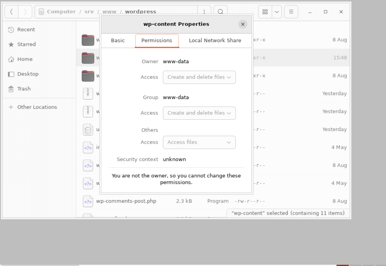Go to www in the path bar

tap(110, 12)
